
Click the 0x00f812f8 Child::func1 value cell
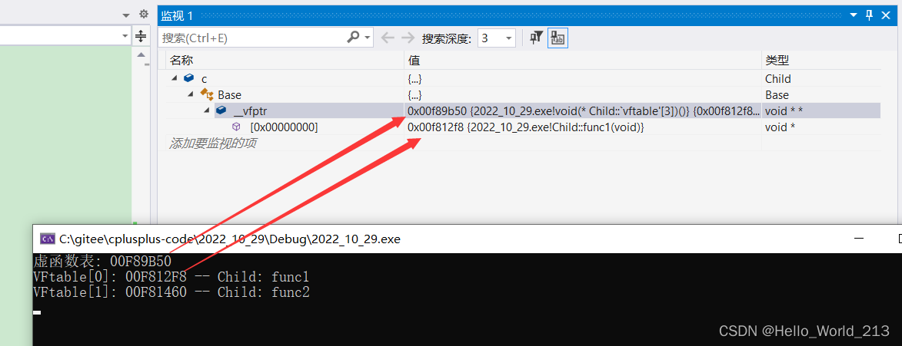(x=525, y=127)
